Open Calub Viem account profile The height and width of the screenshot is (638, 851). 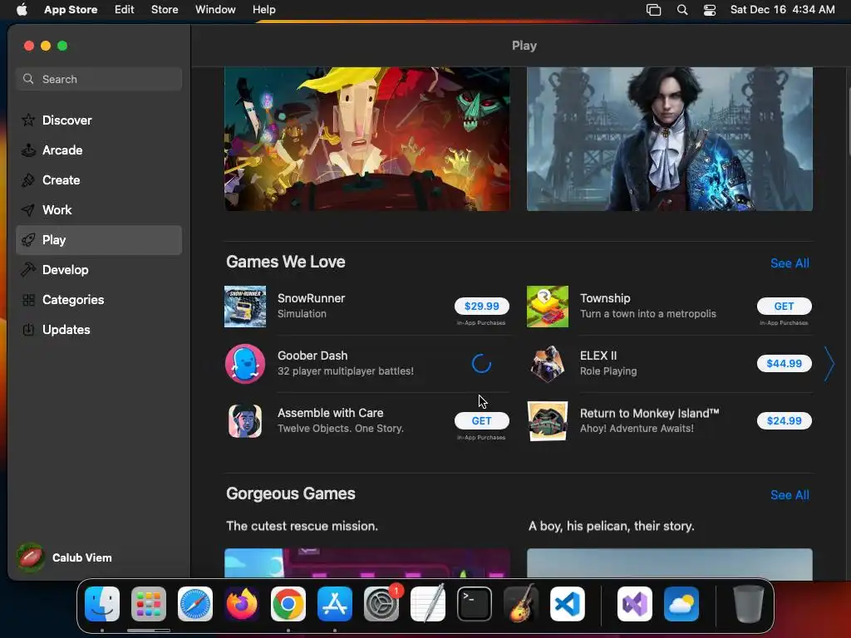tap(65, 557)
